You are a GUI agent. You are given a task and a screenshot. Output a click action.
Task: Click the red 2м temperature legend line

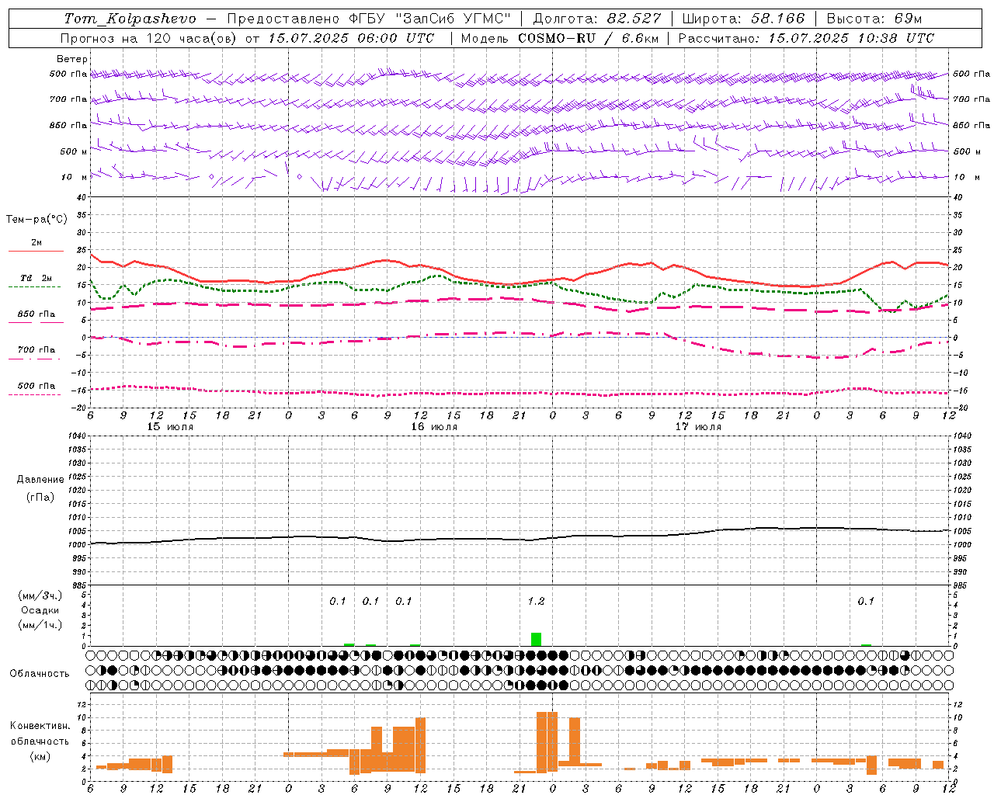(36, 252)
